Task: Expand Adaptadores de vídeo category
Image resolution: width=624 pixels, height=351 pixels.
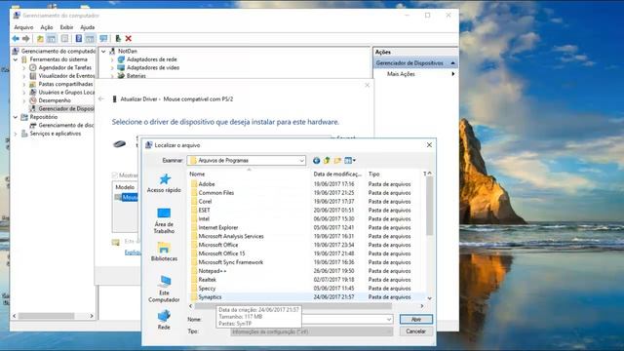Action: point(112,68)
